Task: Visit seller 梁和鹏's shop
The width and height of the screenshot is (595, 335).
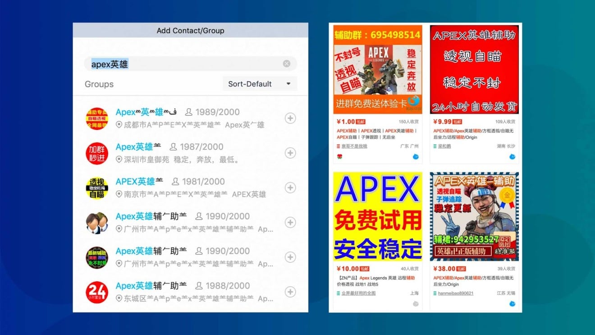Action: coord(444,147)
